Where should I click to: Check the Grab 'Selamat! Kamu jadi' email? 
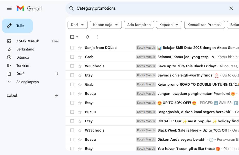[x=72, y=57]
